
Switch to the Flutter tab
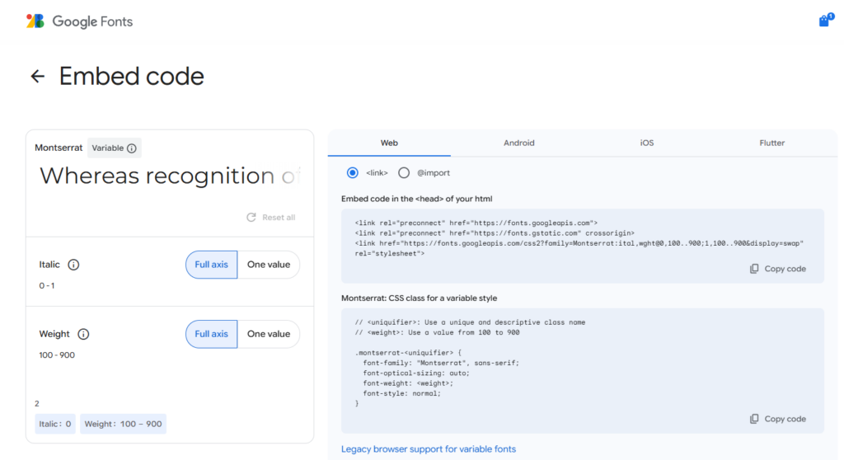click(x=771, y=143)
